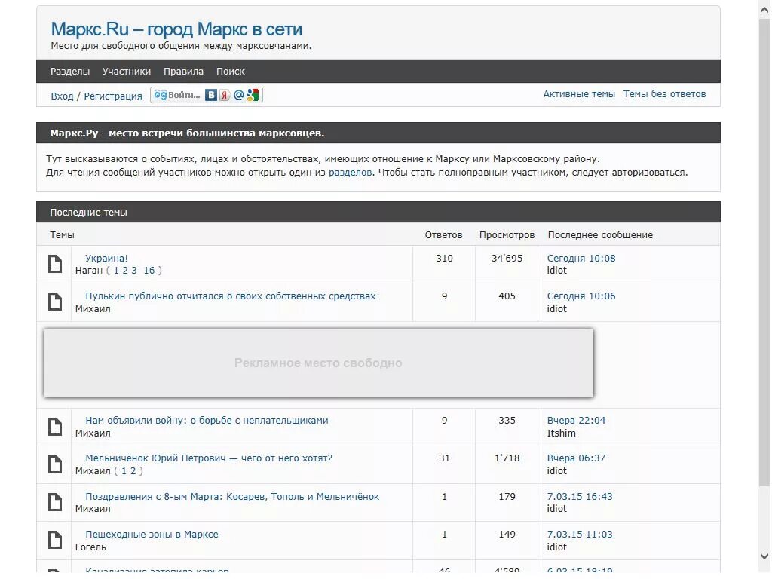This screenshot has height=579, width=772.
Task: Click last poster name Itshim
Action: [561, 433]
